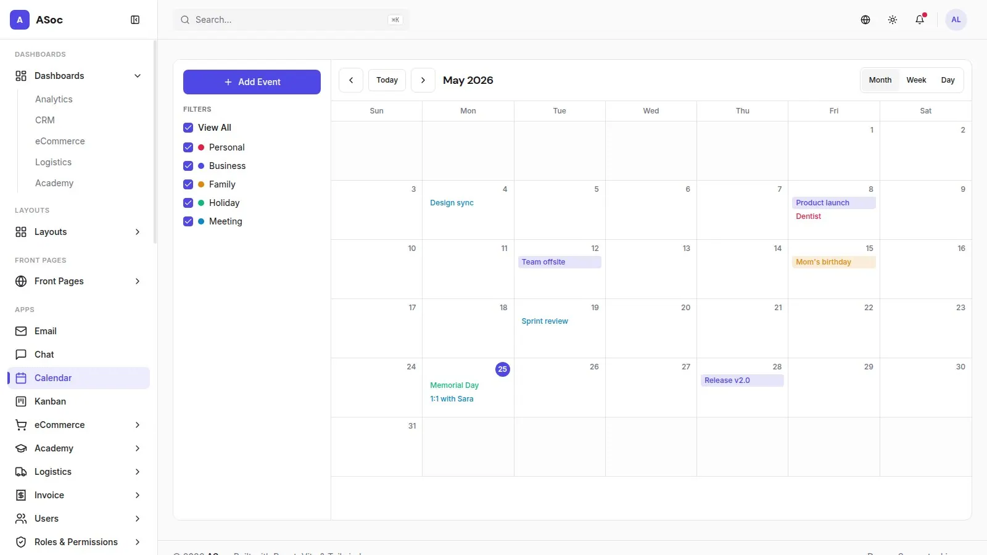The image size is (987, 555).
Task: Open the Sprint review event
Action: coord(560,321)
